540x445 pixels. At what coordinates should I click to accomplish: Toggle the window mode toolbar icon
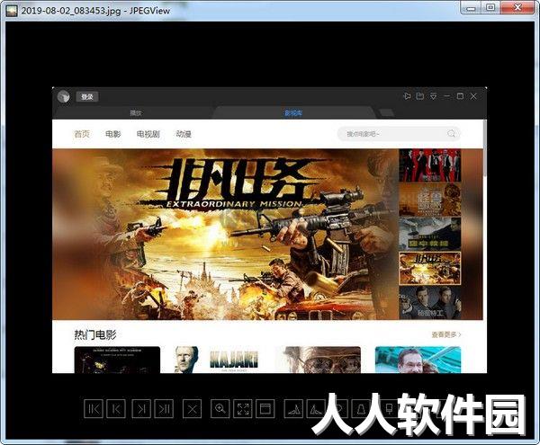point(265,409)
